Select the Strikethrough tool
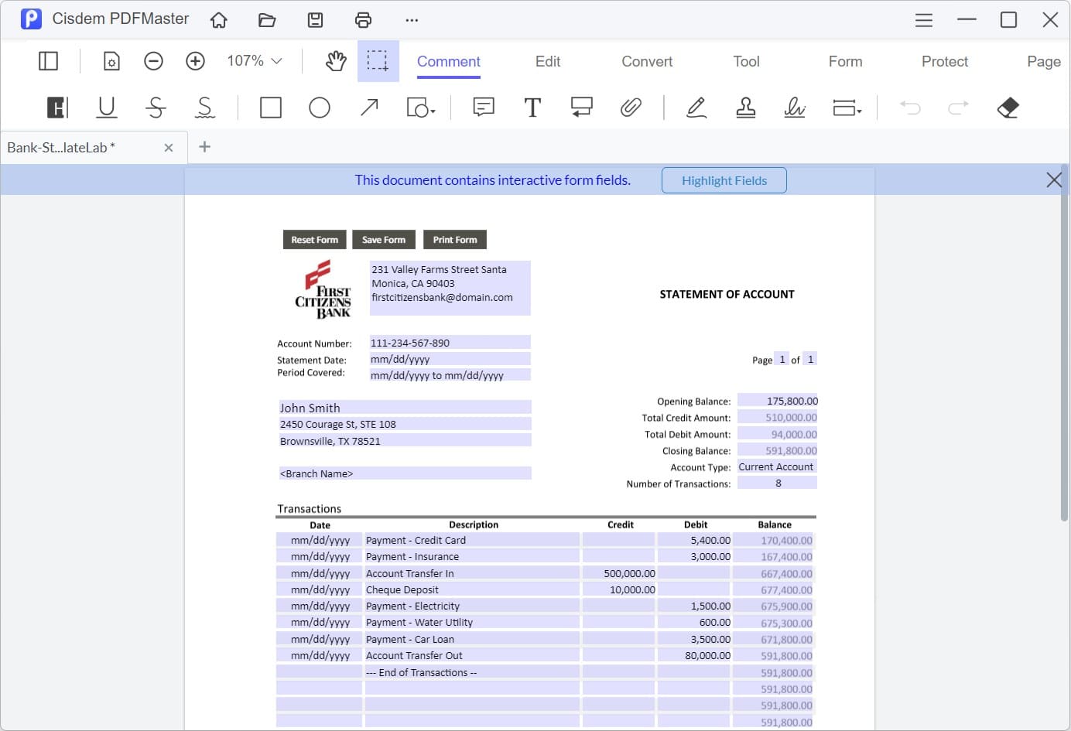Screen dimensions: 1071x731 (156, 108)
